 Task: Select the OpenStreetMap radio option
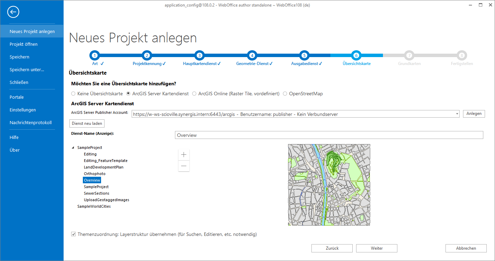pyautogui.click(x=285, y=93)
